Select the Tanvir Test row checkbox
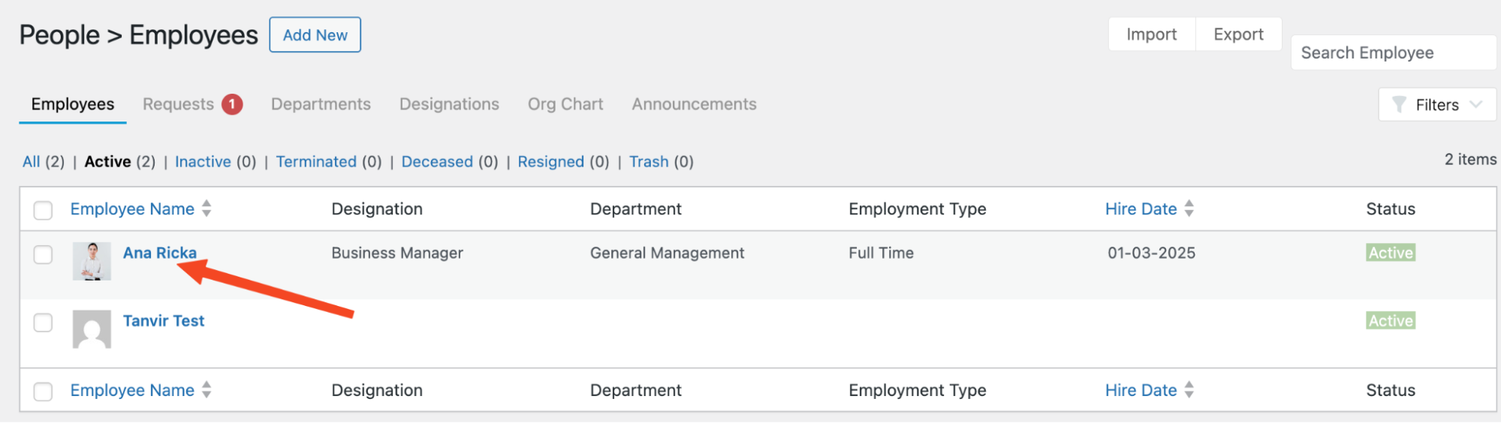 point(44,322)
